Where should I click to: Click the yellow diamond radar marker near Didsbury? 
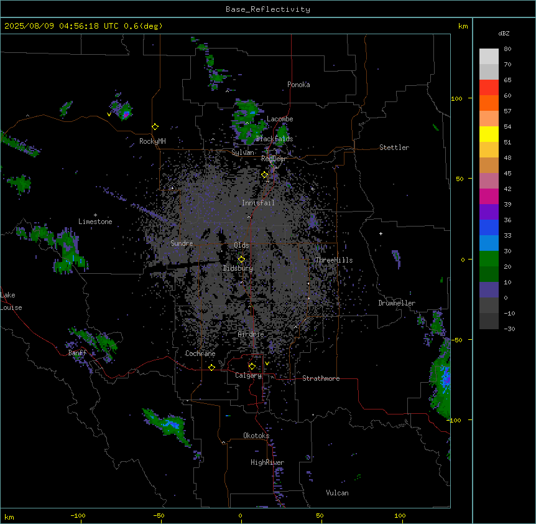[242, 260]
